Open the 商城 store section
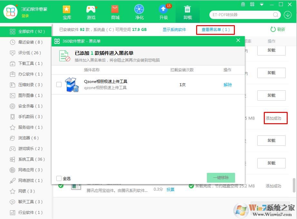This screenshot has height=219, width=297. click(x=115, y=12)
